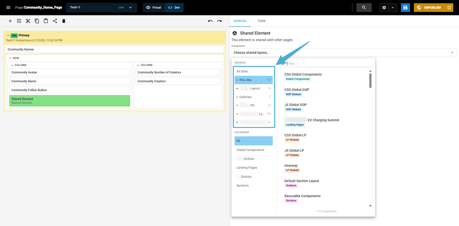Open page in new tab icon

pos(449,8)
